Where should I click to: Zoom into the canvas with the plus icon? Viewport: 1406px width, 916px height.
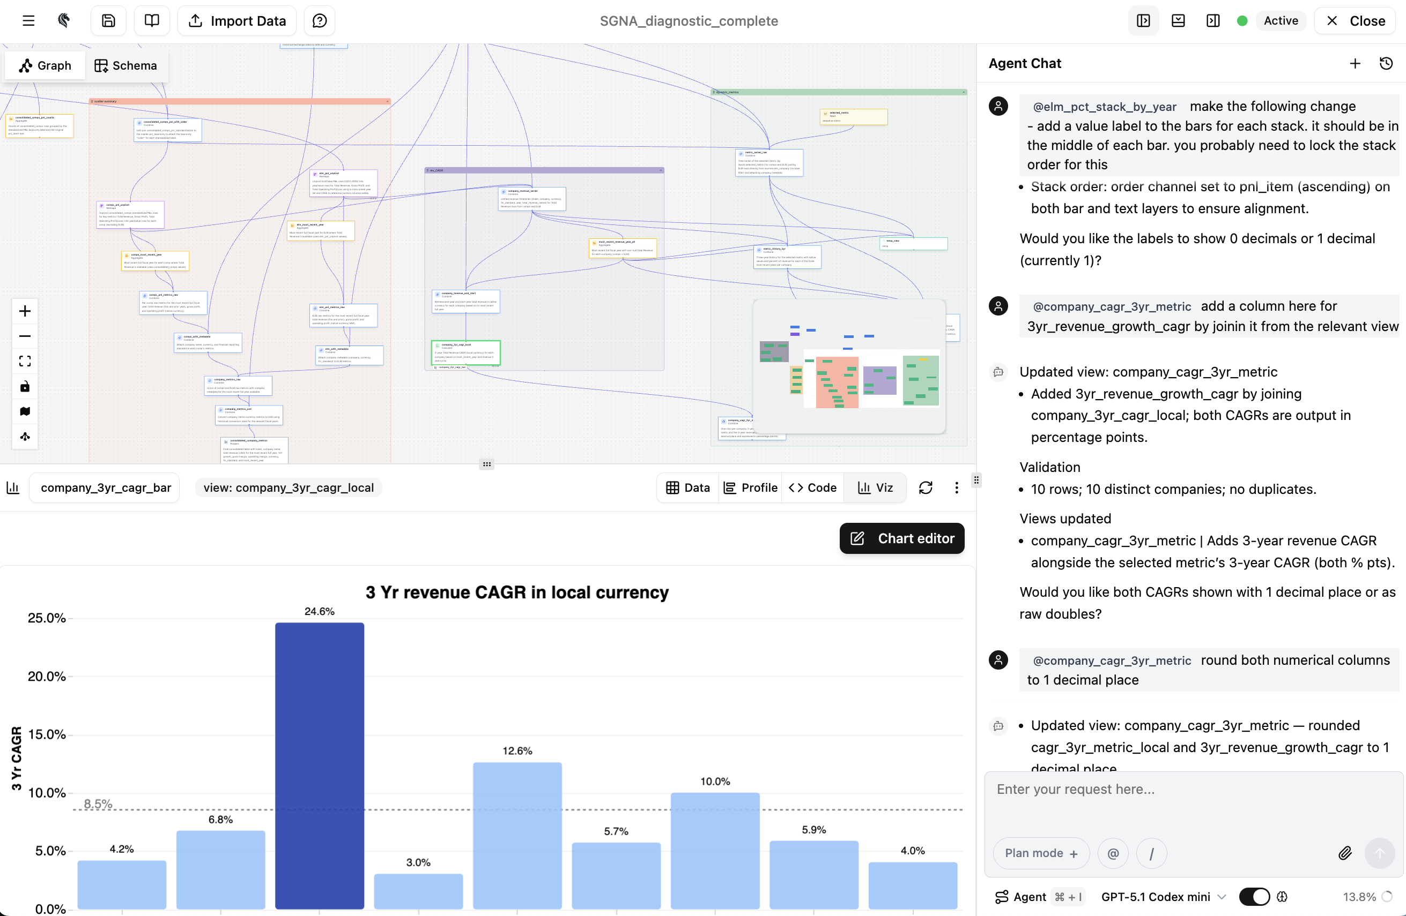(25, 311)
